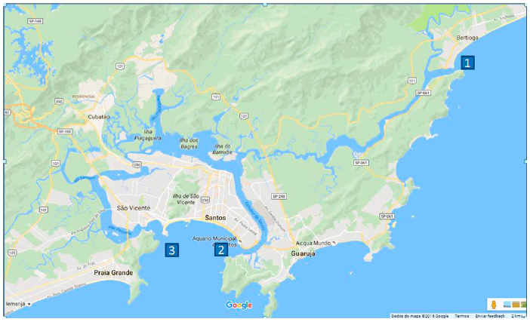This screenshot has height=322, width=530.
Task: Click the Street View Pegman icon
Action: [x=494, y=305]
